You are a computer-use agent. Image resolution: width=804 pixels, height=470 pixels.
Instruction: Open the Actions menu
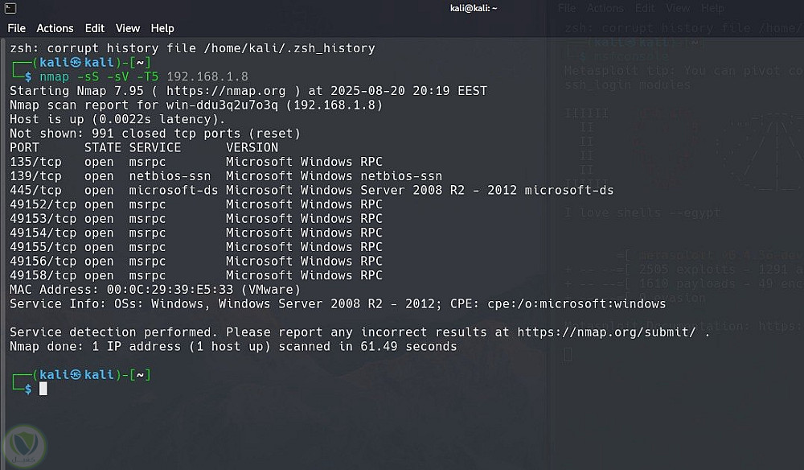[x=55, y=28]
